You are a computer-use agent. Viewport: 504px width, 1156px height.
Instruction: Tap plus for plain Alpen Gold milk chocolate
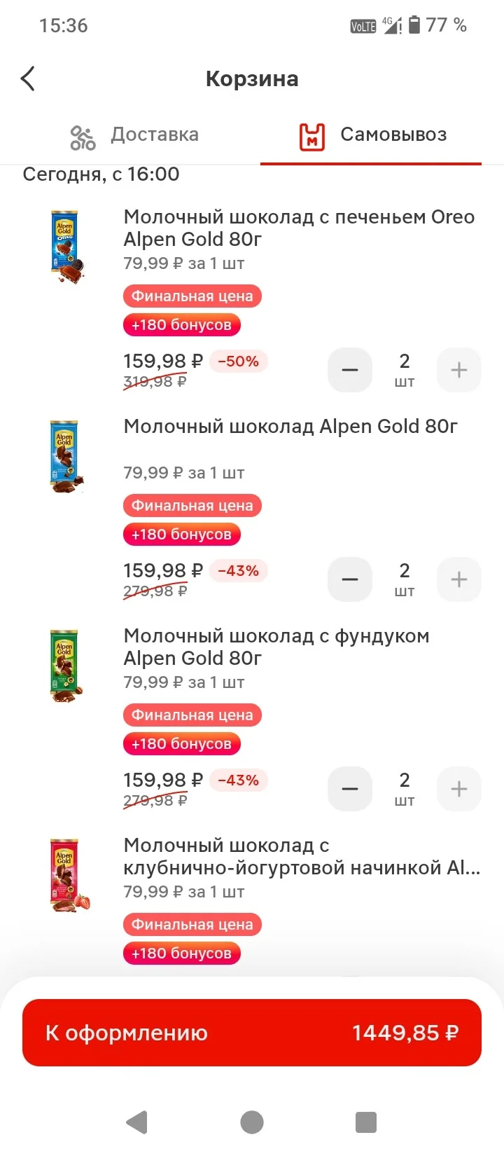point(459,579)
